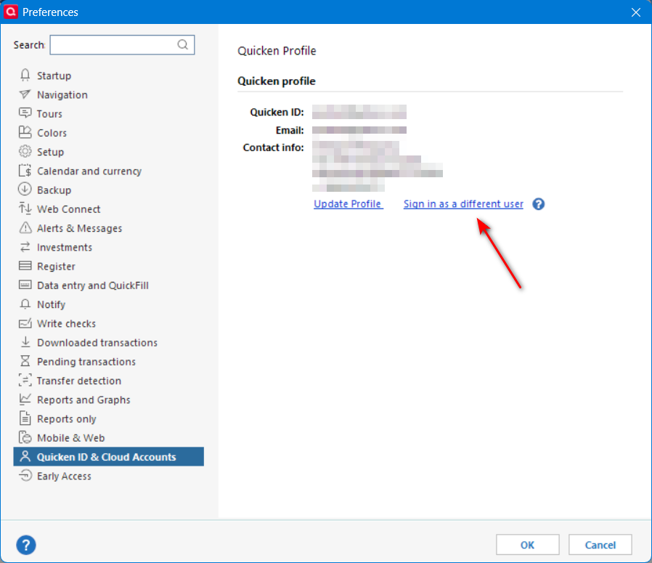Click help icon beside Sign in link
This screenshot has height=563, width=652.
point(538,204)
